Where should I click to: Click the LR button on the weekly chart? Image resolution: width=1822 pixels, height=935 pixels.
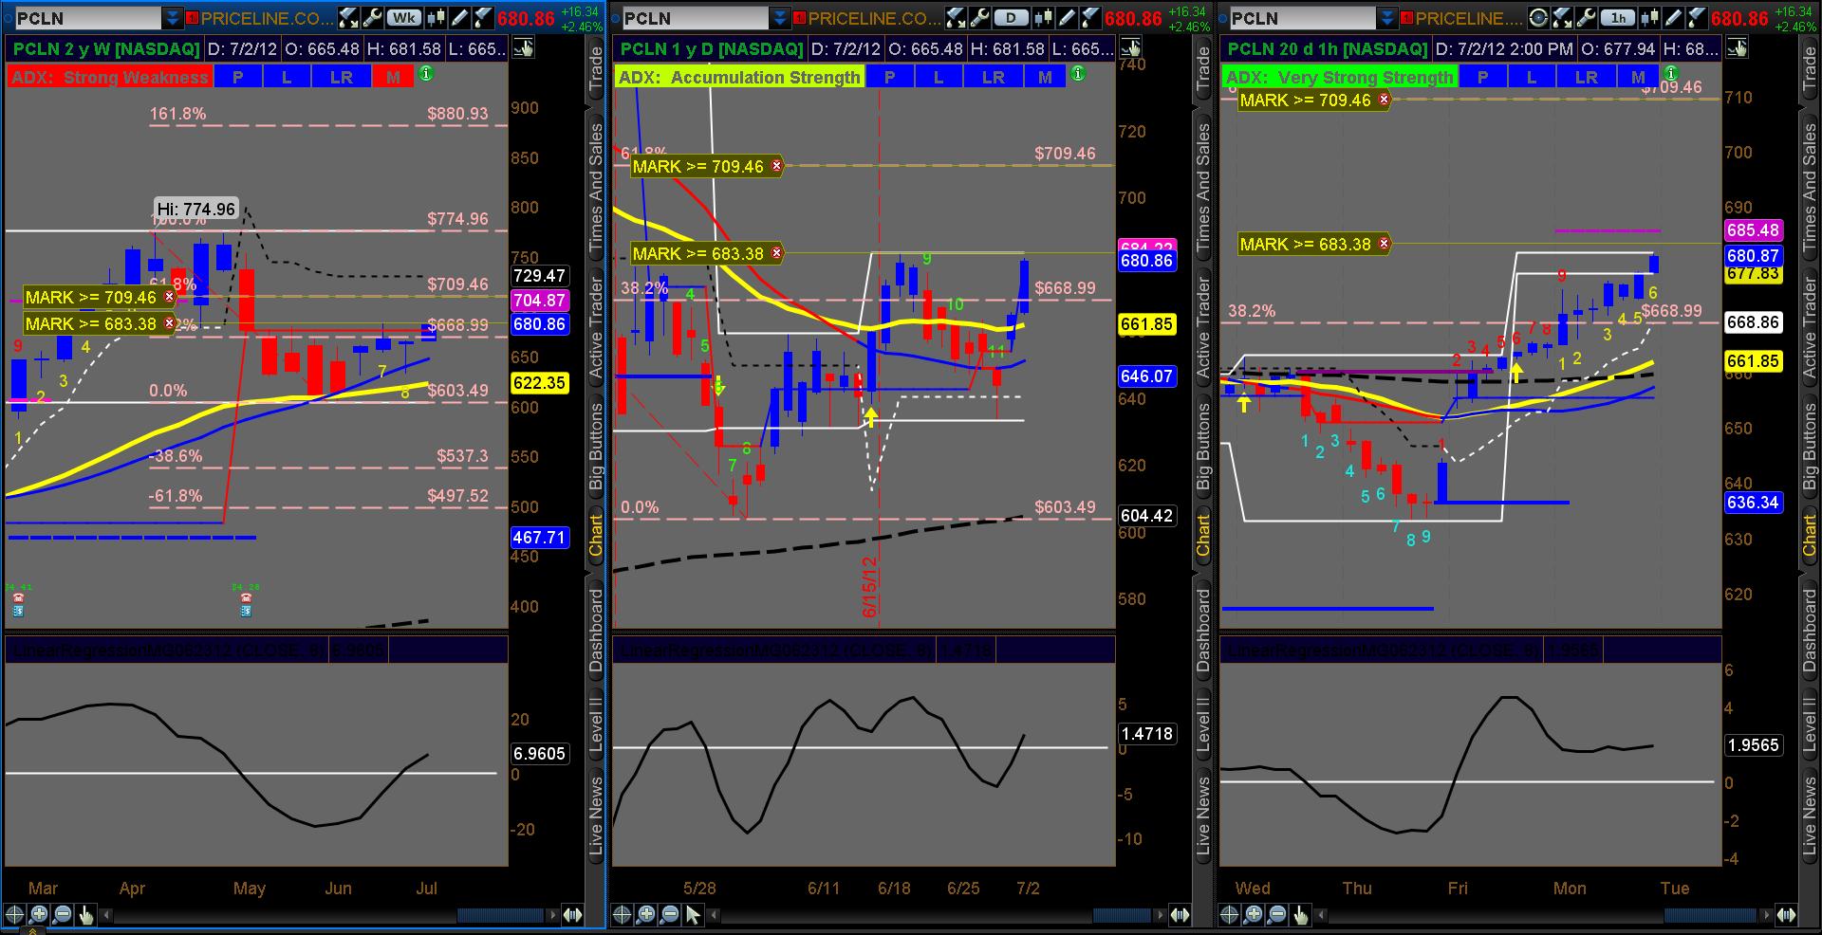click(x=341, y=78)
